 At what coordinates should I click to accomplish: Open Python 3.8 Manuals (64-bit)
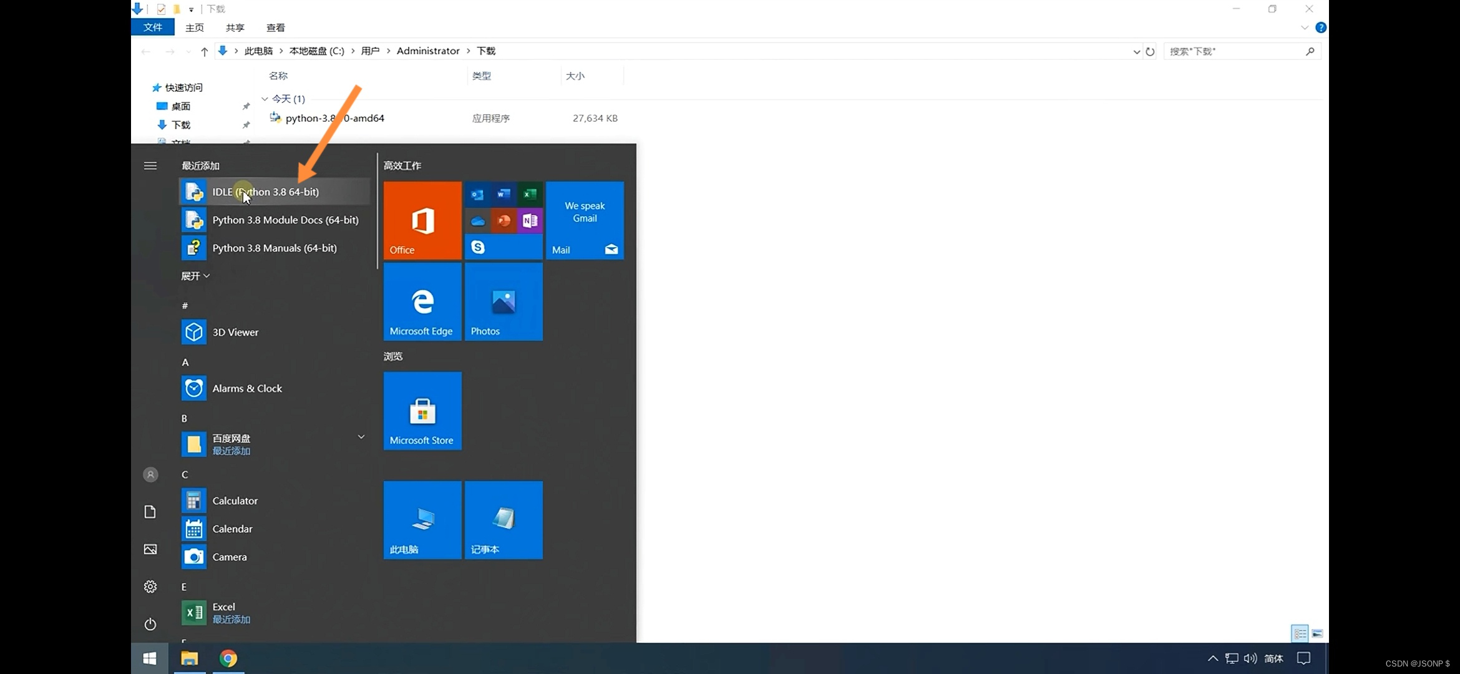(x=275, y=248)
